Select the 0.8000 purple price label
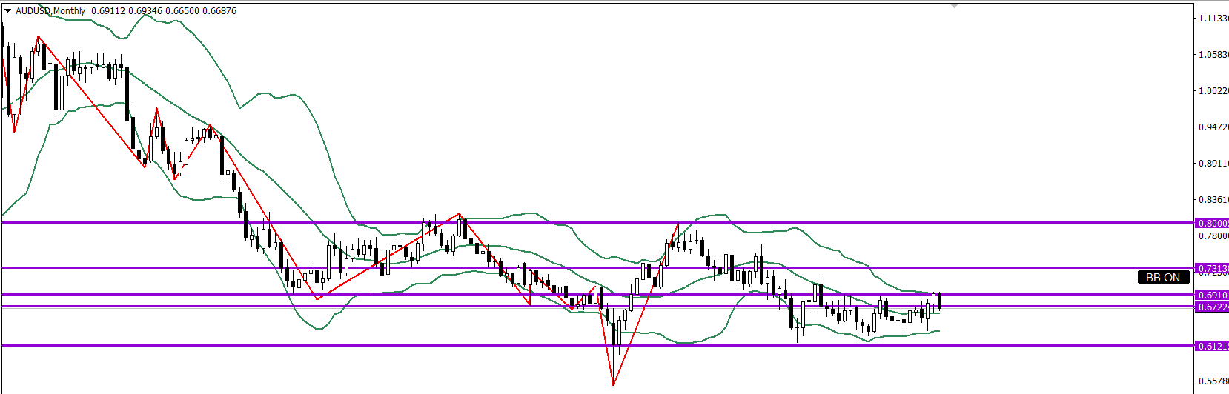The width and height of the screenshot is (1229, 394). [1212, 223]
